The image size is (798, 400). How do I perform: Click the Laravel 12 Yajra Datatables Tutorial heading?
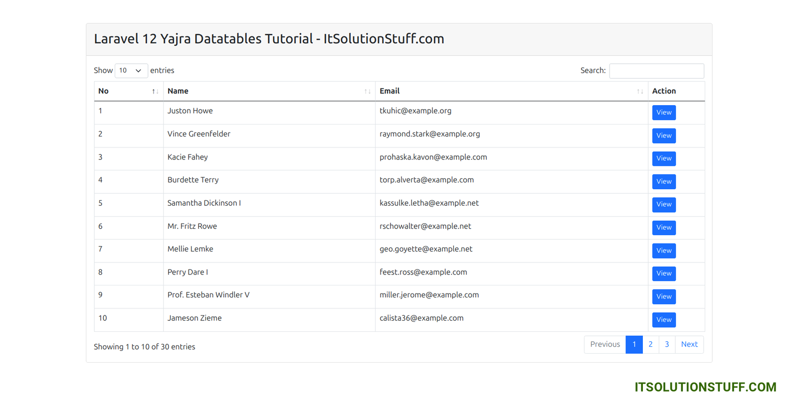269,39
